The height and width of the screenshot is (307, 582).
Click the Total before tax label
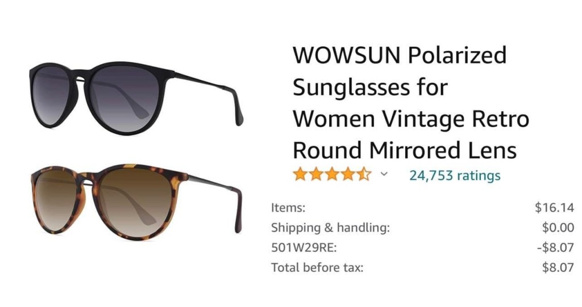[x=317, y=267]
